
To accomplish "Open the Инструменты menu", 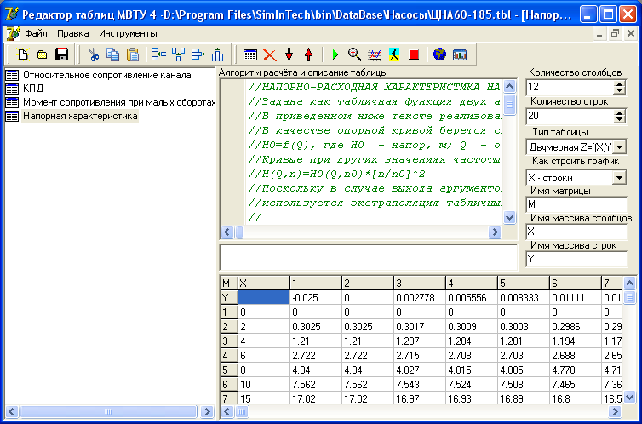I will coord(128,33).
